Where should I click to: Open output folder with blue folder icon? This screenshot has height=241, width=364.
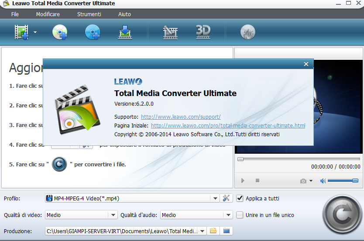click(227, 231)
